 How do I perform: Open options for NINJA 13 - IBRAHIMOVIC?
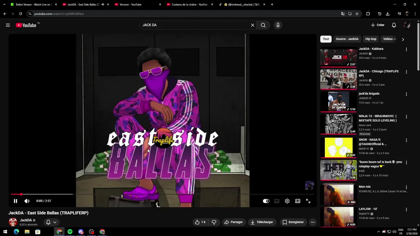pyautogui.click(x=406, y=117)
